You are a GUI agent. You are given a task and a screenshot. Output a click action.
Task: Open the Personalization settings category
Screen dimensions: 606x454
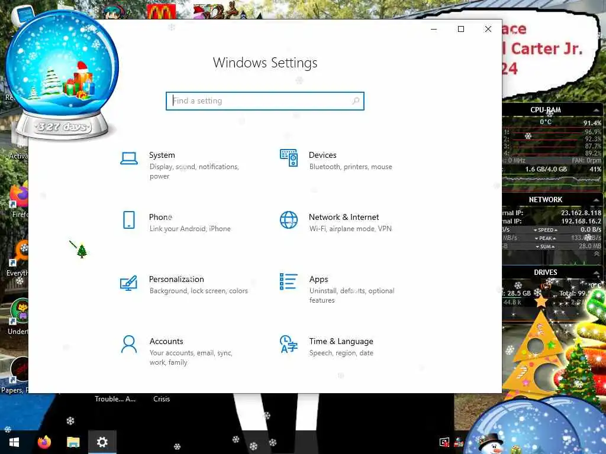183,284
